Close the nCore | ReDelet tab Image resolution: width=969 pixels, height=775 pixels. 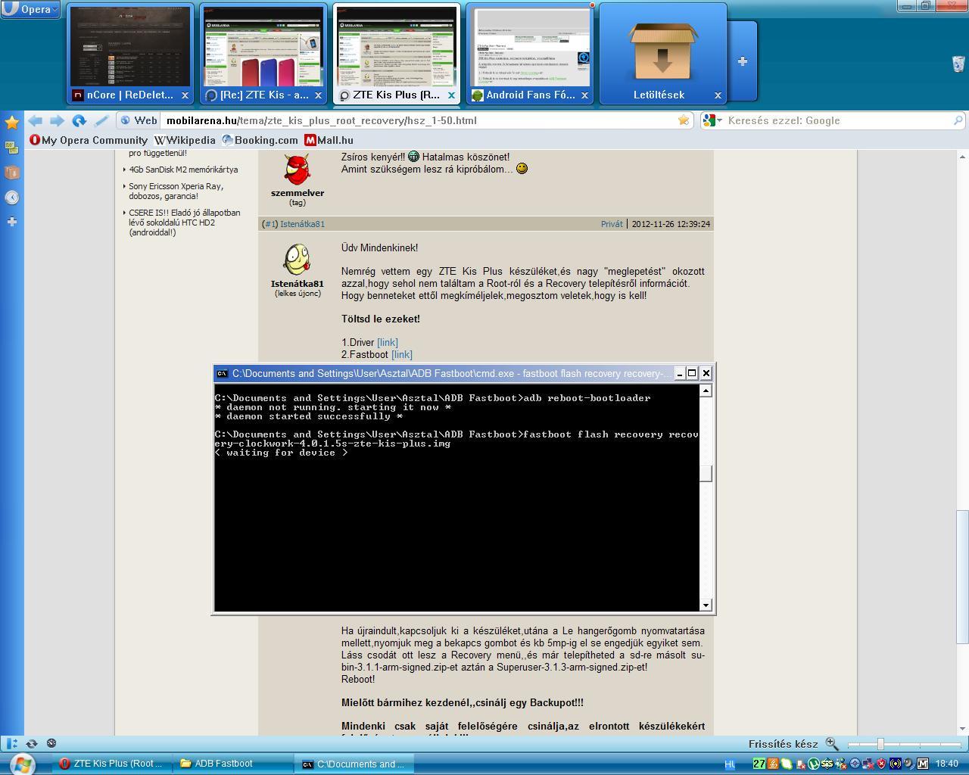(x=185, y=95)
